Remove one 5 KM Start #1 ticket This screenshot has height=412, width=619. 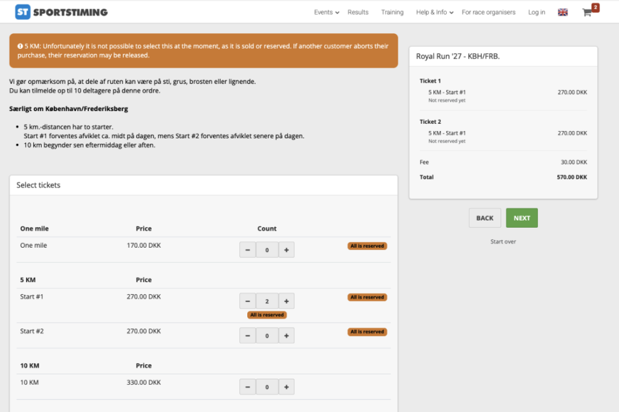[247, 301]
